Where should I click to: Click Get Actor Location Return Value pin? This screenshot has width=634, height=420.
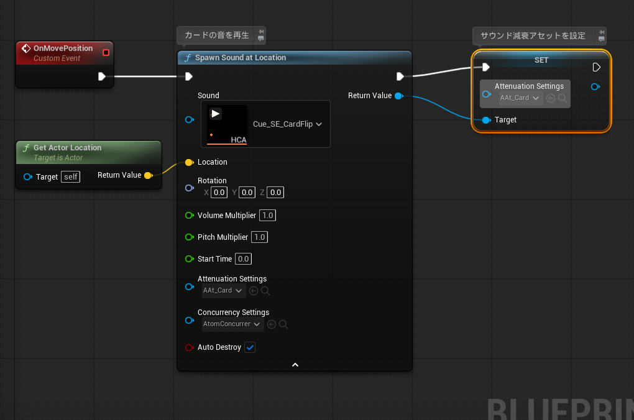(x=149, y=175)
